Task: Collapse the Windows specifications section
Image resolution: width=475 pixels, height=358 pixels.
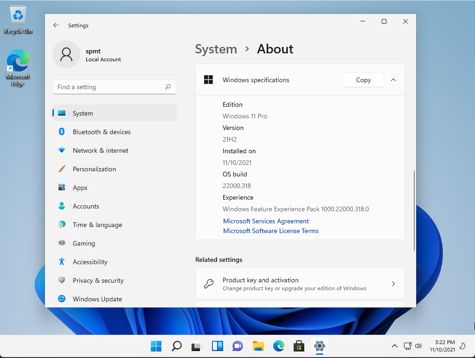Action: [x=393, y=80]
